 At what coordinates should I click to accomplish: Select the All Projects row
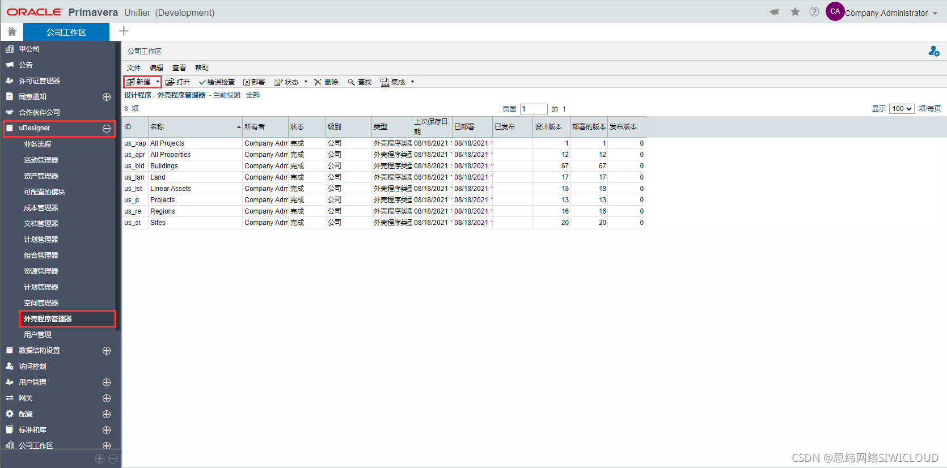(384, 143)
